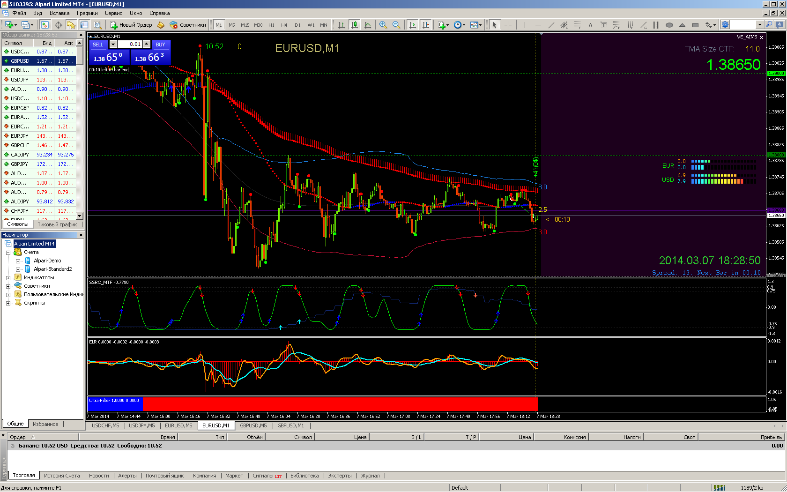Open the Файл menu
The image size is (787, 492).
click(x=19, y=13)
